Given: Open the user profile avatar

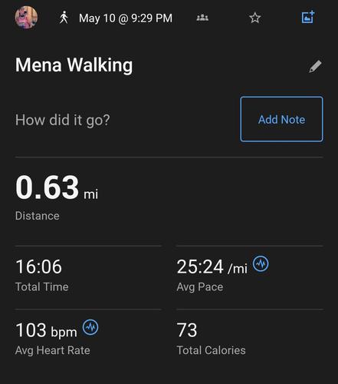Looking at the screenshot, I should click(x=26, y=18).
